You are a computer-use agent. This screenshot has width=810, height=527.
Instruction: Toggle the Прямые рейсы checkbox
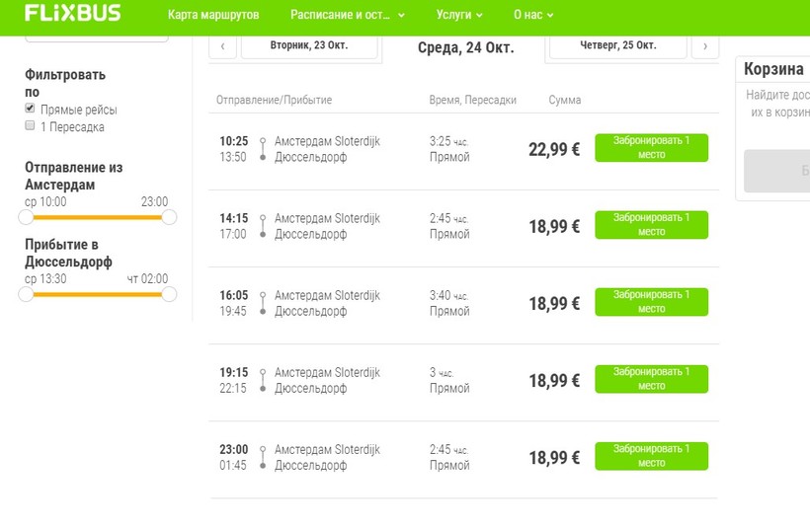point(31,109)
